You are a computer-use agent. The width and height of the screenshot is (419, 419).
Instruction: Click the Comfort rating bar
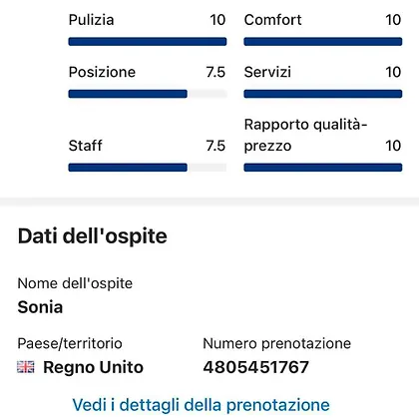(x=323, y=42)
